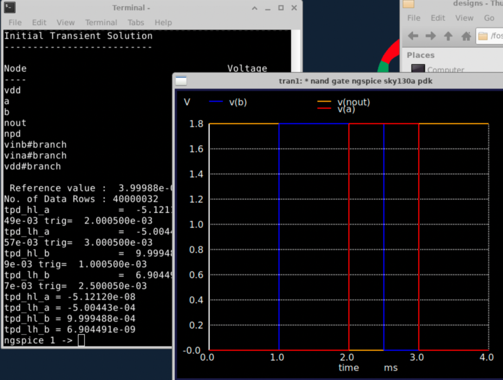Viewport: 503px width, 380px height.
Task: Roll up the Terminal window with arrow button
Action: [255, 8]
